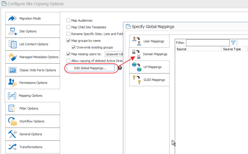Select the GUID Mappings tab
This screenshot has height=154, width=248.
tap(149, 80)
